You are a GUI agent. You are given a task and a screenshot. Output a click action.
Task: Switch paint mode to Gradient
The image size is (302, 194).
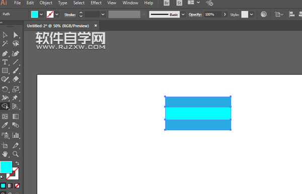point(10,185)
